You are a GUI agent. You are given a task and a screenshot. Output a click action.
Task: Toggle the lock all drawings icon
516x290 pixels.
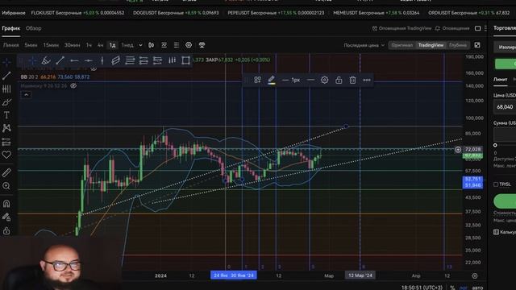(x=6, y=231)
